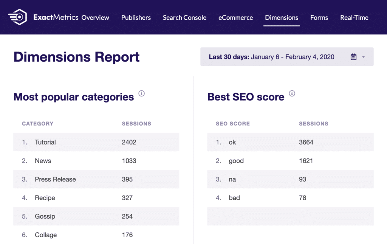Select the 'good' SEO score row
Screen dimensions: 387x244
[x=290, y=161]
